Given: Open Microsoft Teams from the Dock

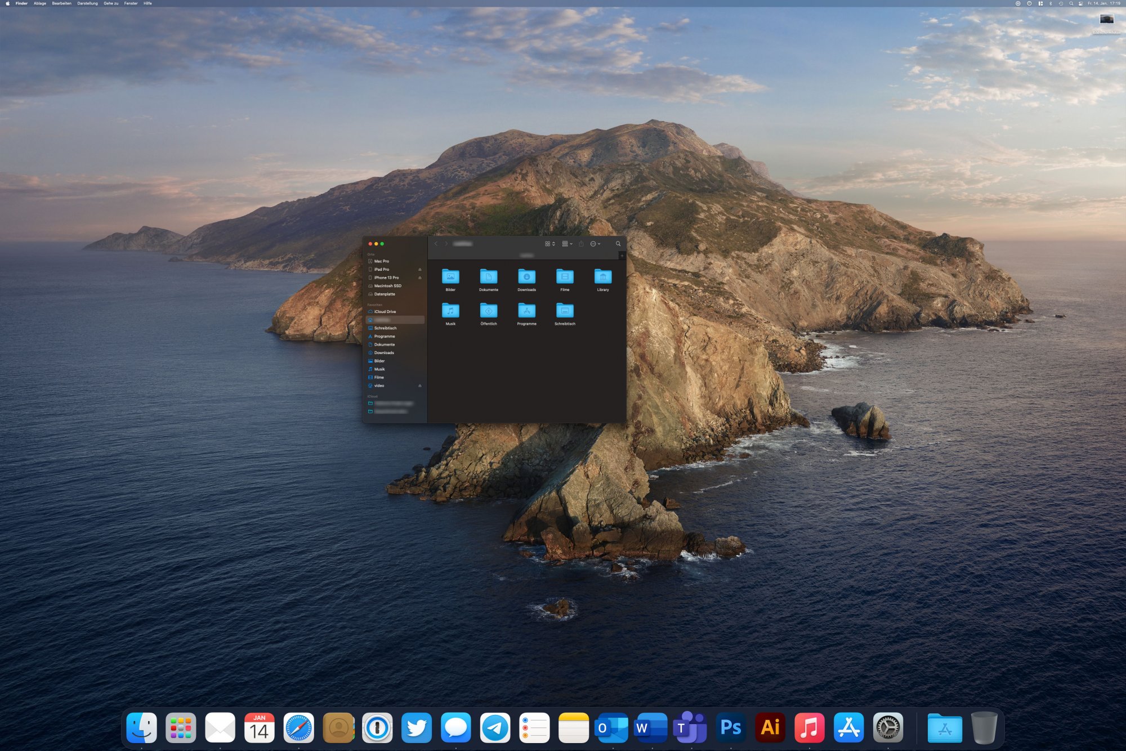Looking at the screenshot, I should click(691, 727).
